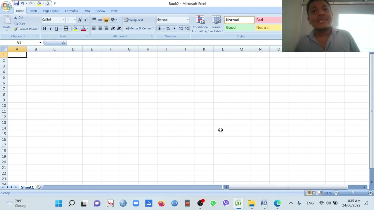Set top vertical alignment
Screen dimensions: 374x210
click(x=94, y=20)
